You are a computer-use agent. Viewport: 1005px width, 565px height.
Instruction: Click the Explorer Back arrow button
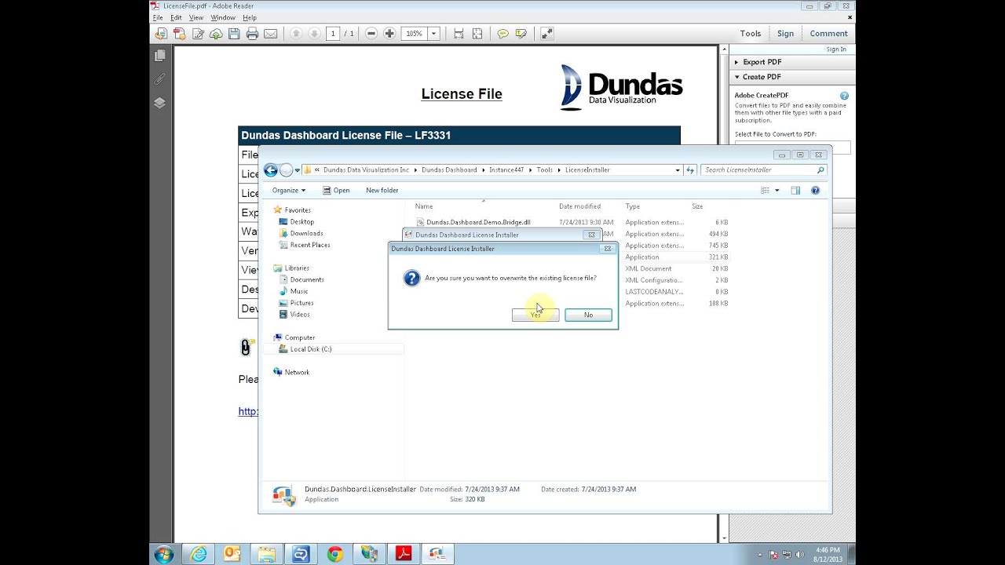click(270, 170)
